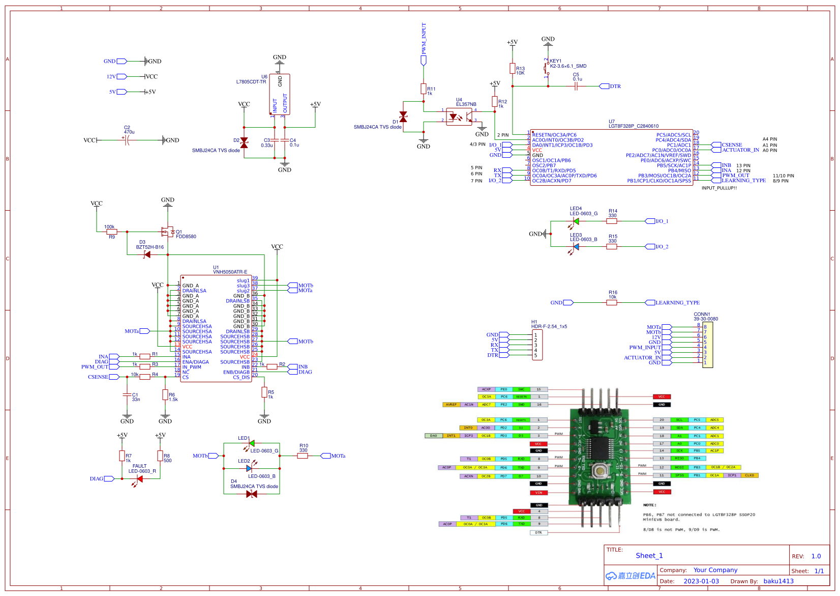840x596 pixels.
Task: Select the HDR-F-2.54_1x5 header H1
Action: [537, 346]
